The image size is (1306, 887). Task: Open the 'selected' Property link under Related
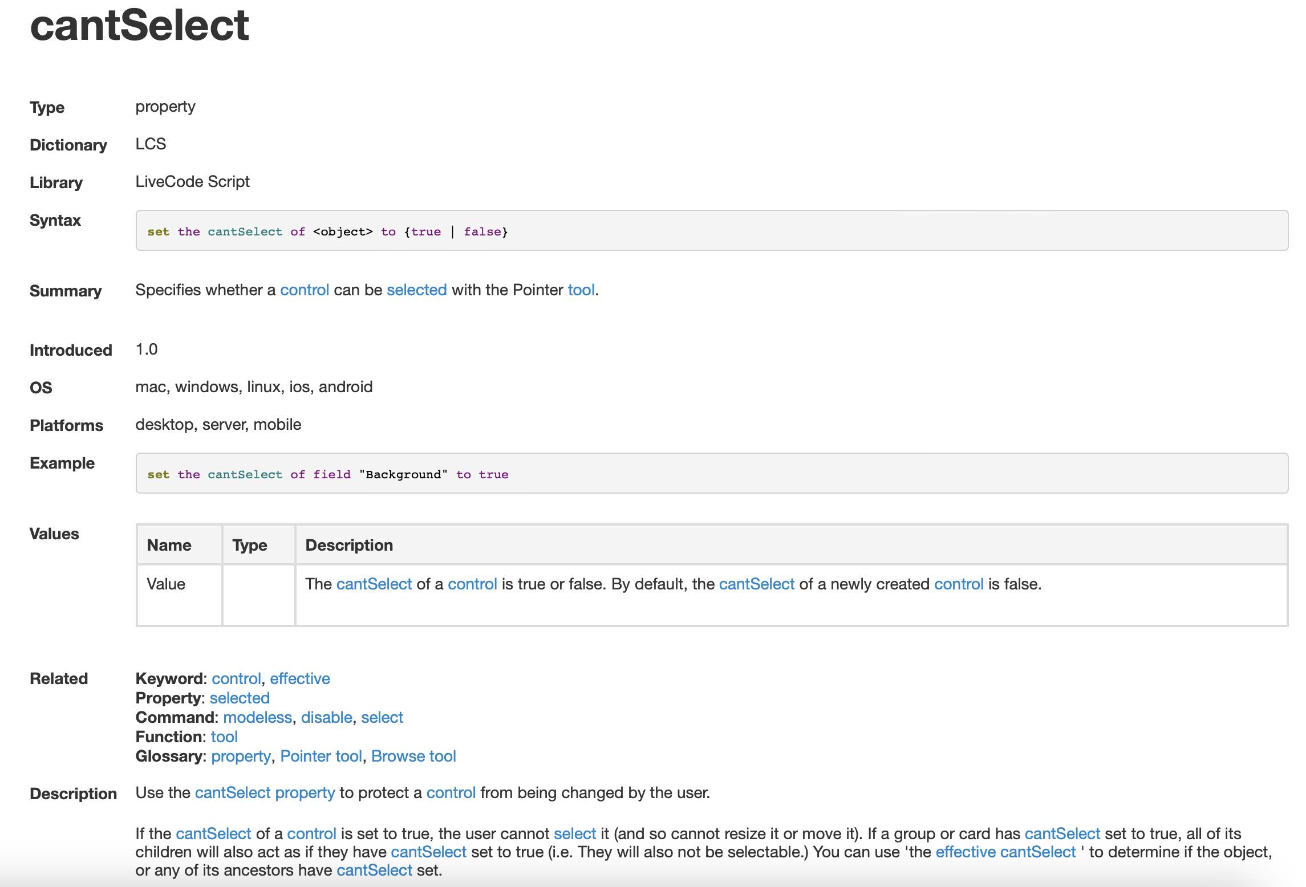[x=240, y=698]
